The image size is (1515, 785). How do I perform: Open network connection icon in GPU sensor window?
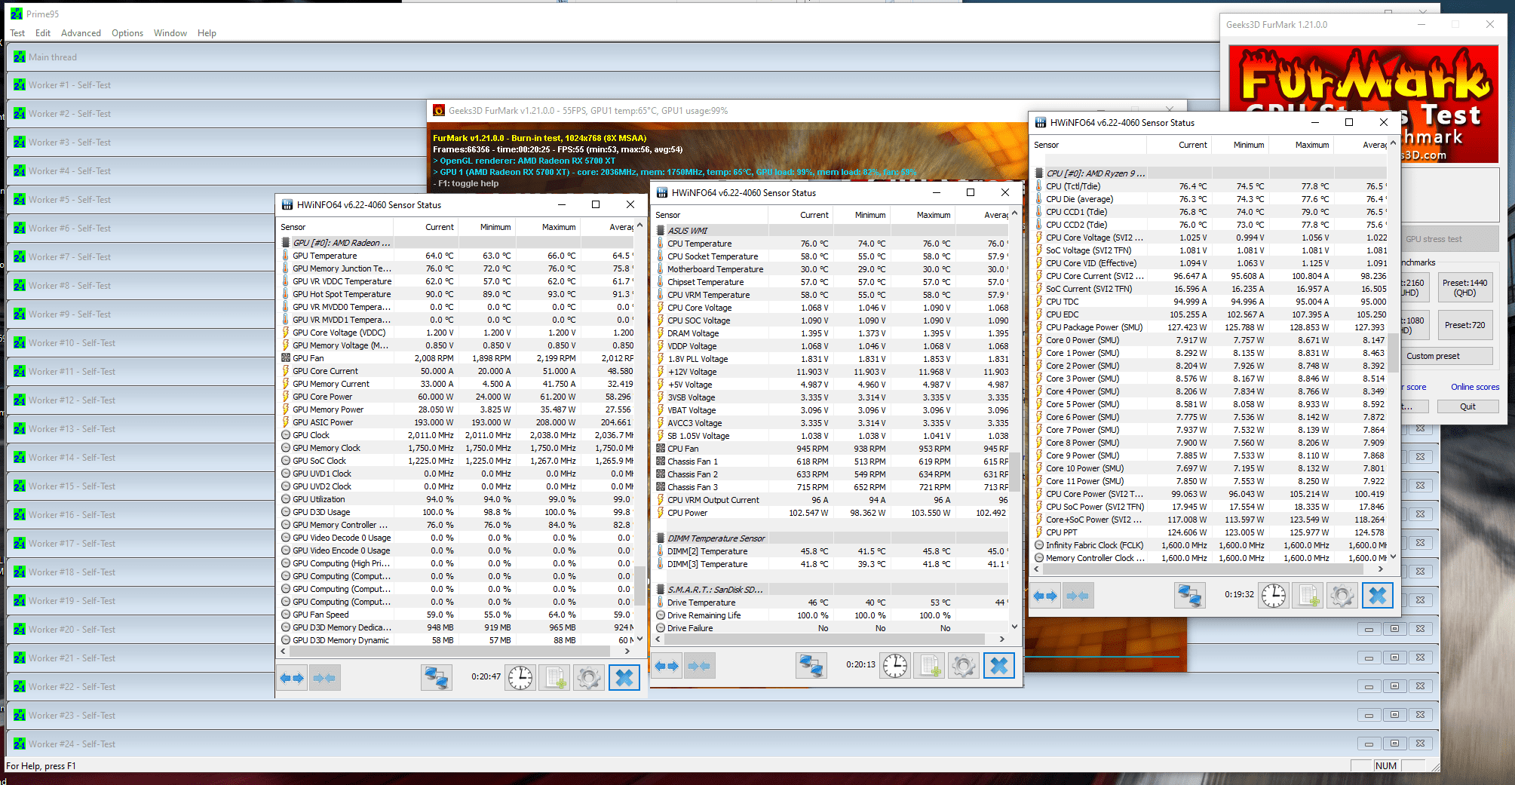[436, 678]
